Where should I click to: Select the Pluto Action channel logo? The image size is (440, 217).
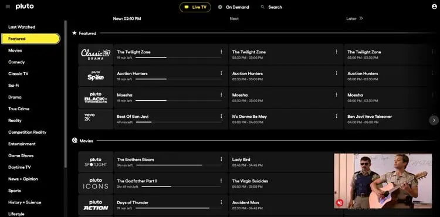click(96, 205)
